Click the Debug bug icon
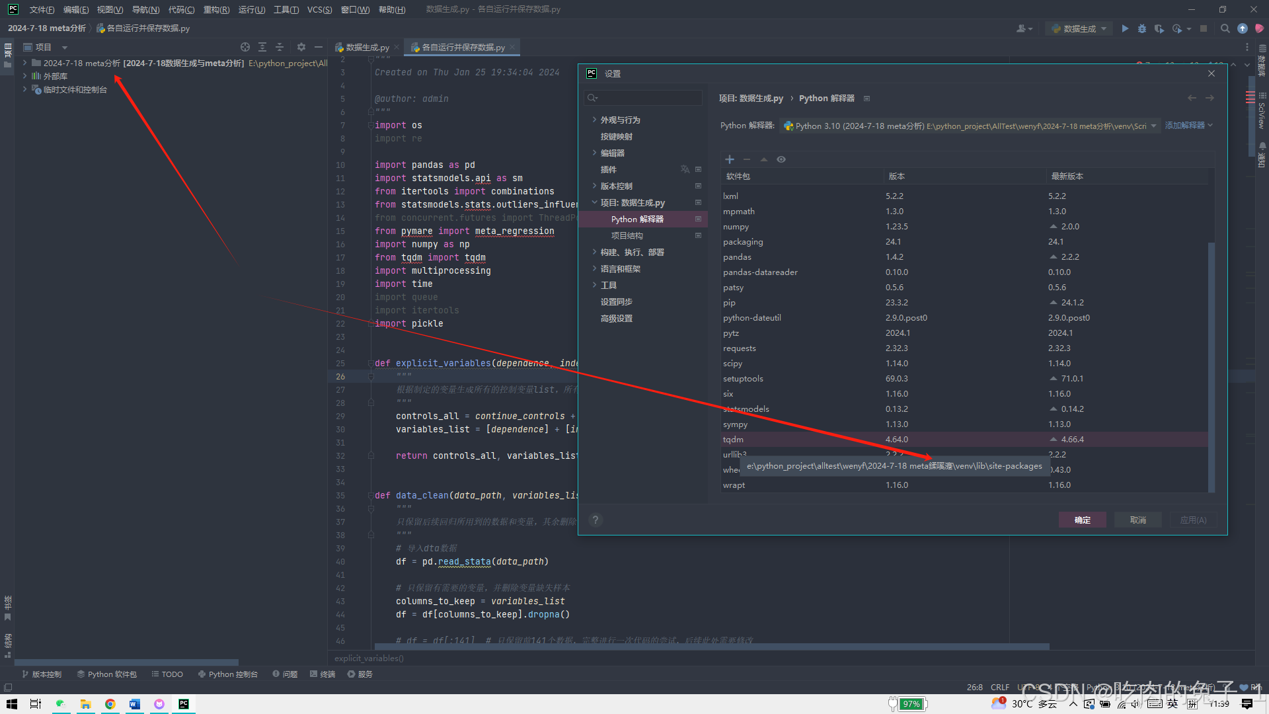Screen dimensions: 1269x714 coord(1142,28)
